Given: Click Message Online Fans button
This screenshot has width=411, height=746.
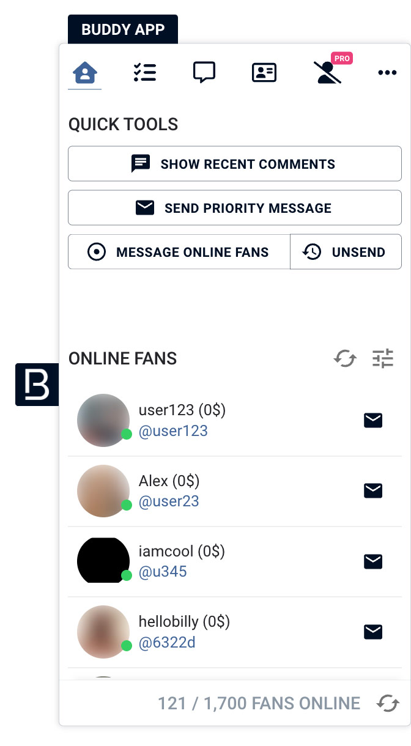Looking at the screenshot, I should tap(179, 252).
